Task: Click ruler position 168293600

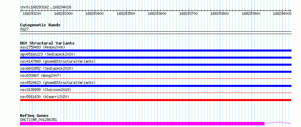Action: 157,13
